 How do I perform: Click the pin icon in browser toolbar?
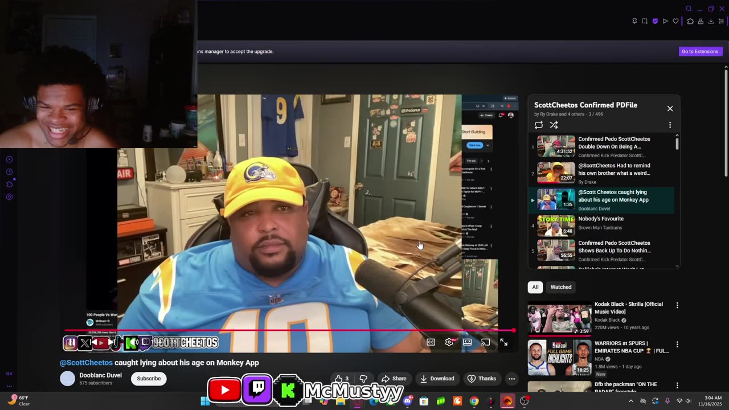point(634,21)
